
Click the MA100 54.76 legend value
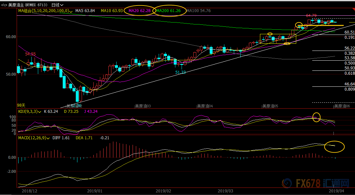199,11
